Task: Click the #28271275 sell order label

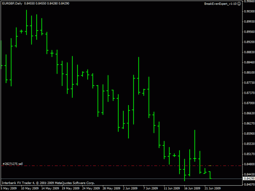Action: pyautogui.click(x=13, y=164)
